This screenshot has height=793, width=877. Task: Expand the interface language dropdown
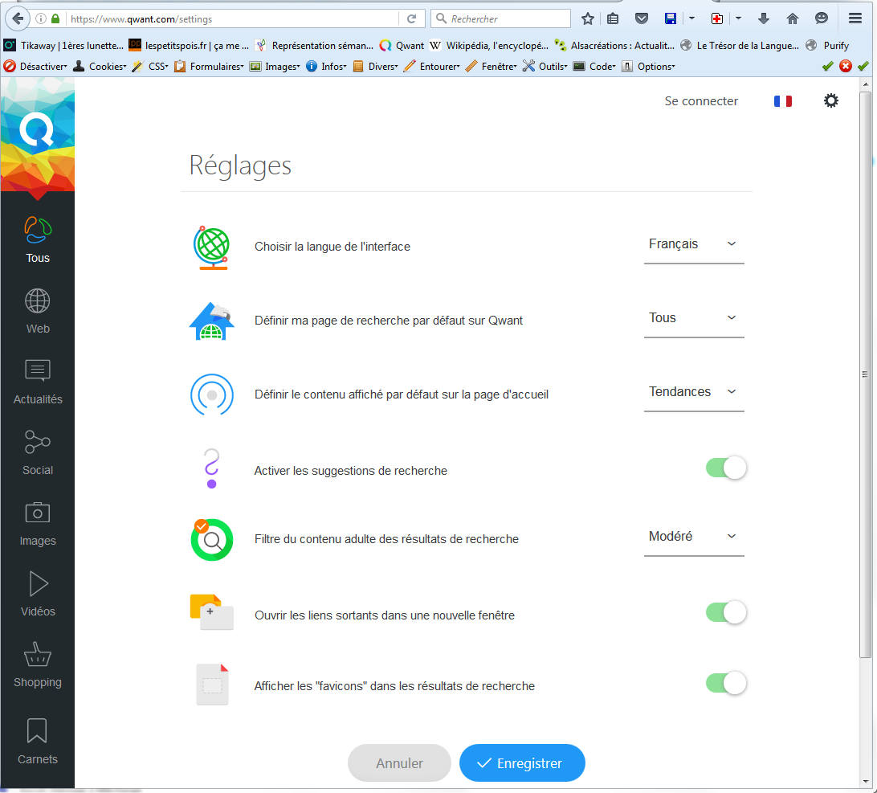pos(693,244)
